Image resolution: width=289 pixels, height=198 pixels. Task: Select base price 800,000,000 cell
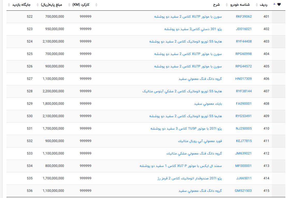(55, 166)
